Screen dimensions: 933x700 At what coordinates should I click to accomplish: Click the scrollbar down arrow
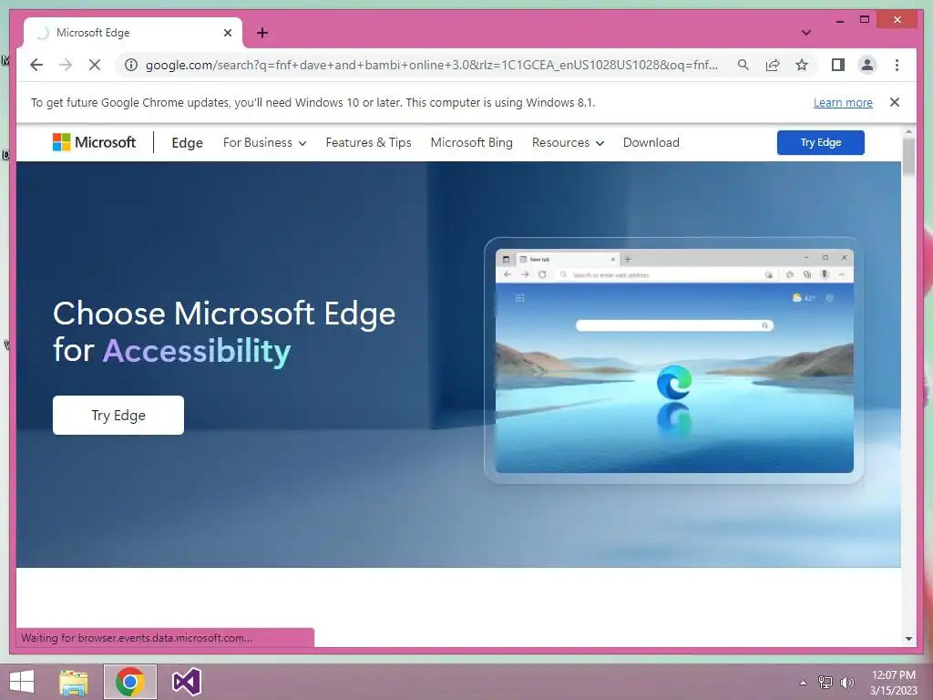click(908, 639)
